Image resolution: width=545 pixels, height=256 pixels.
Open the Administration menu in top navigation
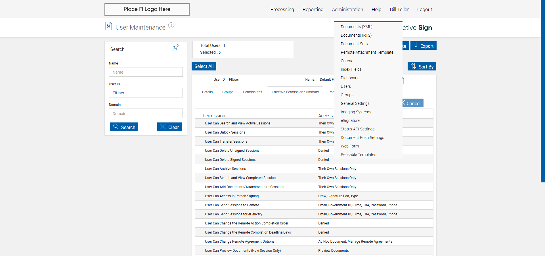347,9
